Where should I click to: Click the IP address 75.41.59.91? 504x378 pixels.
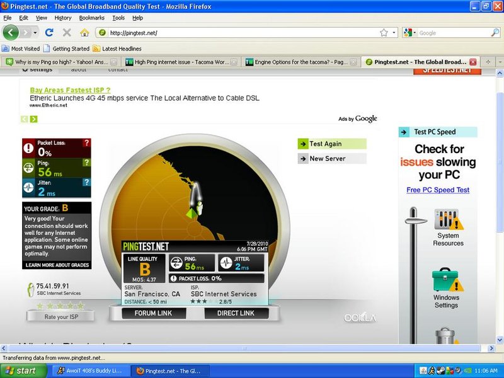(52, 286)
